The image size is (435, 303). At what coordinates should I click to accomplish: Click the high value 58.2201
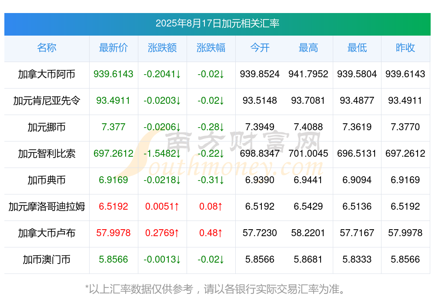[308, 233]
